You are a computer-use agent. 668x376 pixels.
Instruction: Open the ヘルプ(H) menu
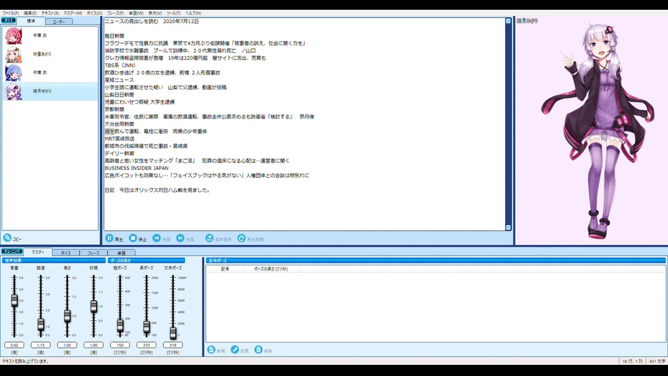coord(193,13)
